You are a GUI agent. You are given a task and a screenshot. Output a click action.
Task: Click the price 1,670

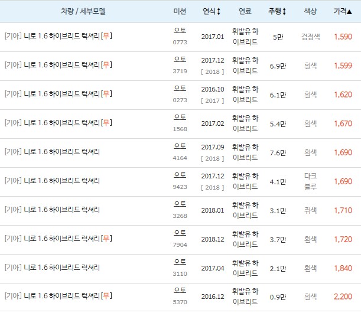click(343, 124)
